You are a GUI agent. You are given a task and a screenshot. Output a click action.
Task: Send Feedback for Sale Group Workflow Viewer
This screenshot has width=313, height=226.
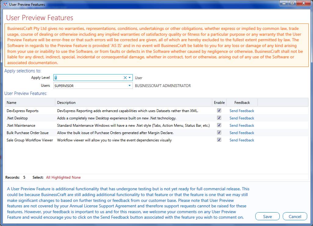pos(242,140)
